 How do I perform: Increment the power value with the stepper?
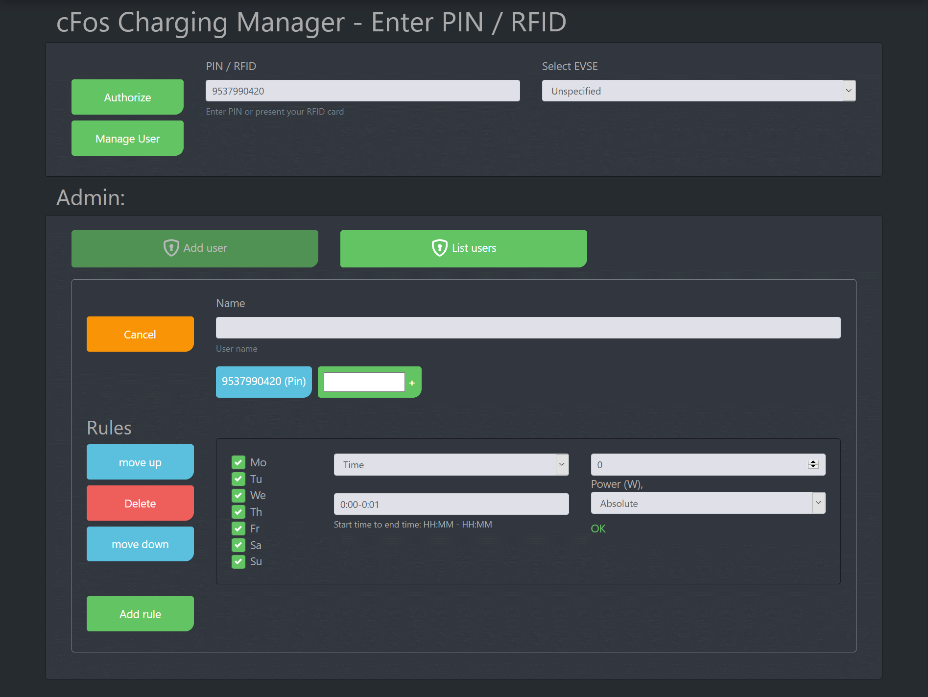click(x=813, y=462)
